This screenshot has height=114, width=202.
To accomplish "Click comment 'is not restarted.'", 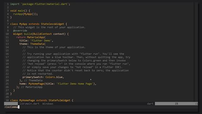I will click(x=38, y=74).
